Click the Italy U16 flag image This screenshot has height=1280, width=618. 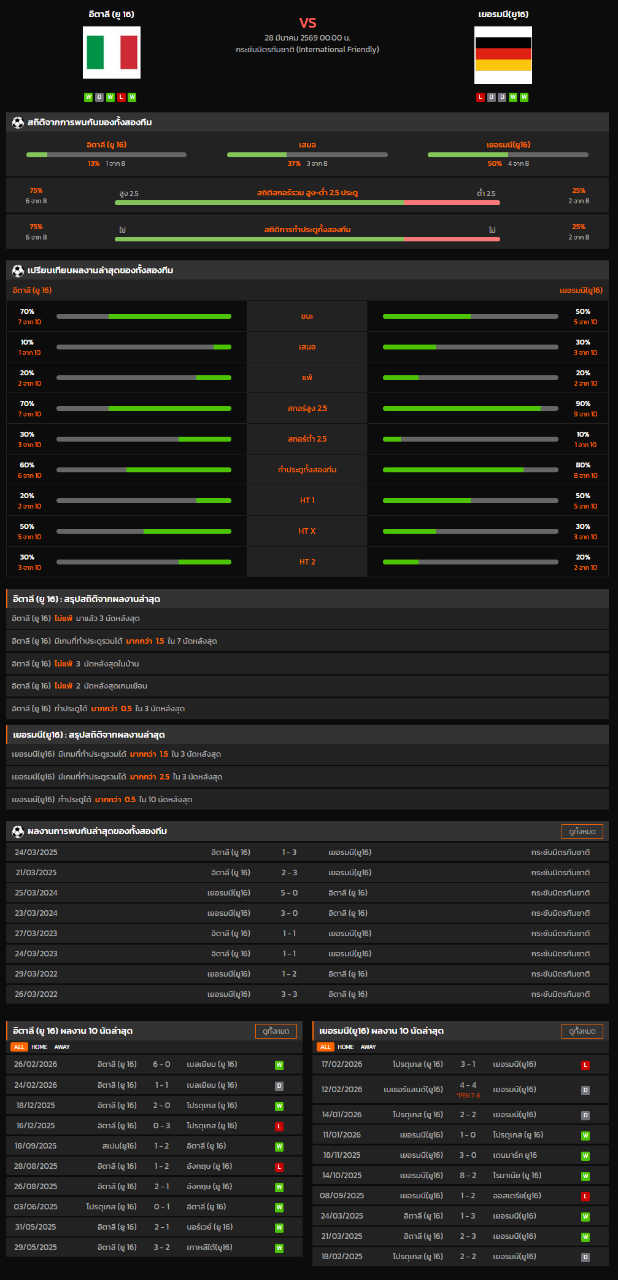pyautogui.click(x=112, y=52)
